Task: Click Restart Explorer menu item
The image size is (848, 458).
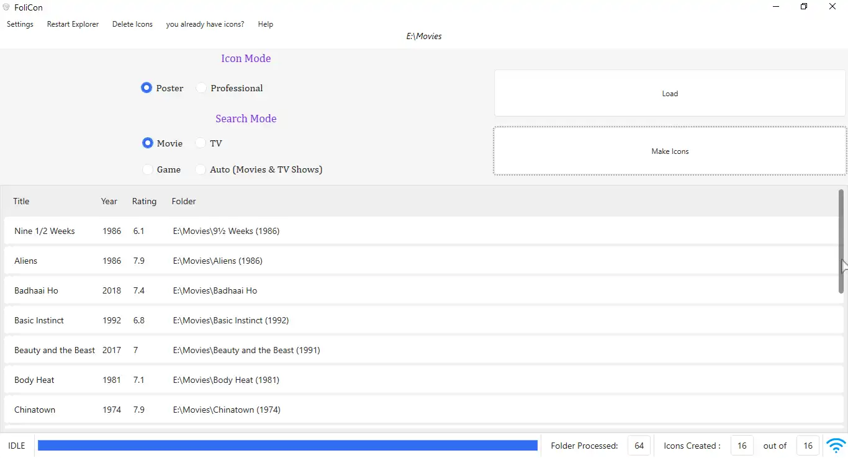Action: (73, 24)
